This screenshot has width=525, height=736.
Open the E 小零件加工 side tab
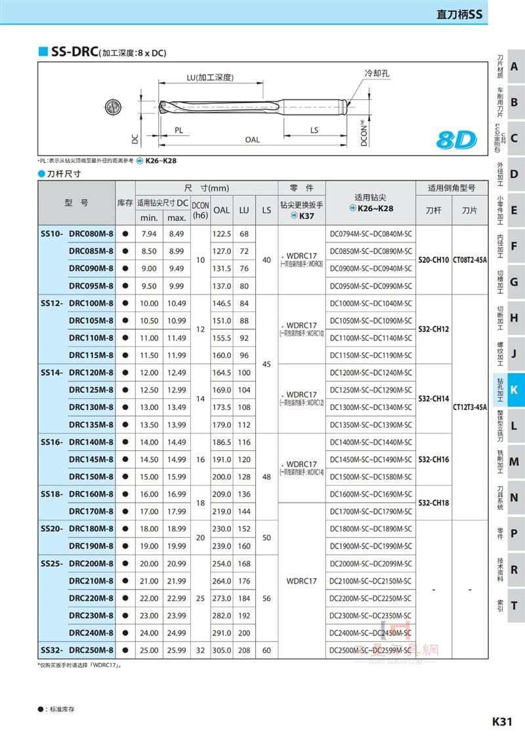509,210
